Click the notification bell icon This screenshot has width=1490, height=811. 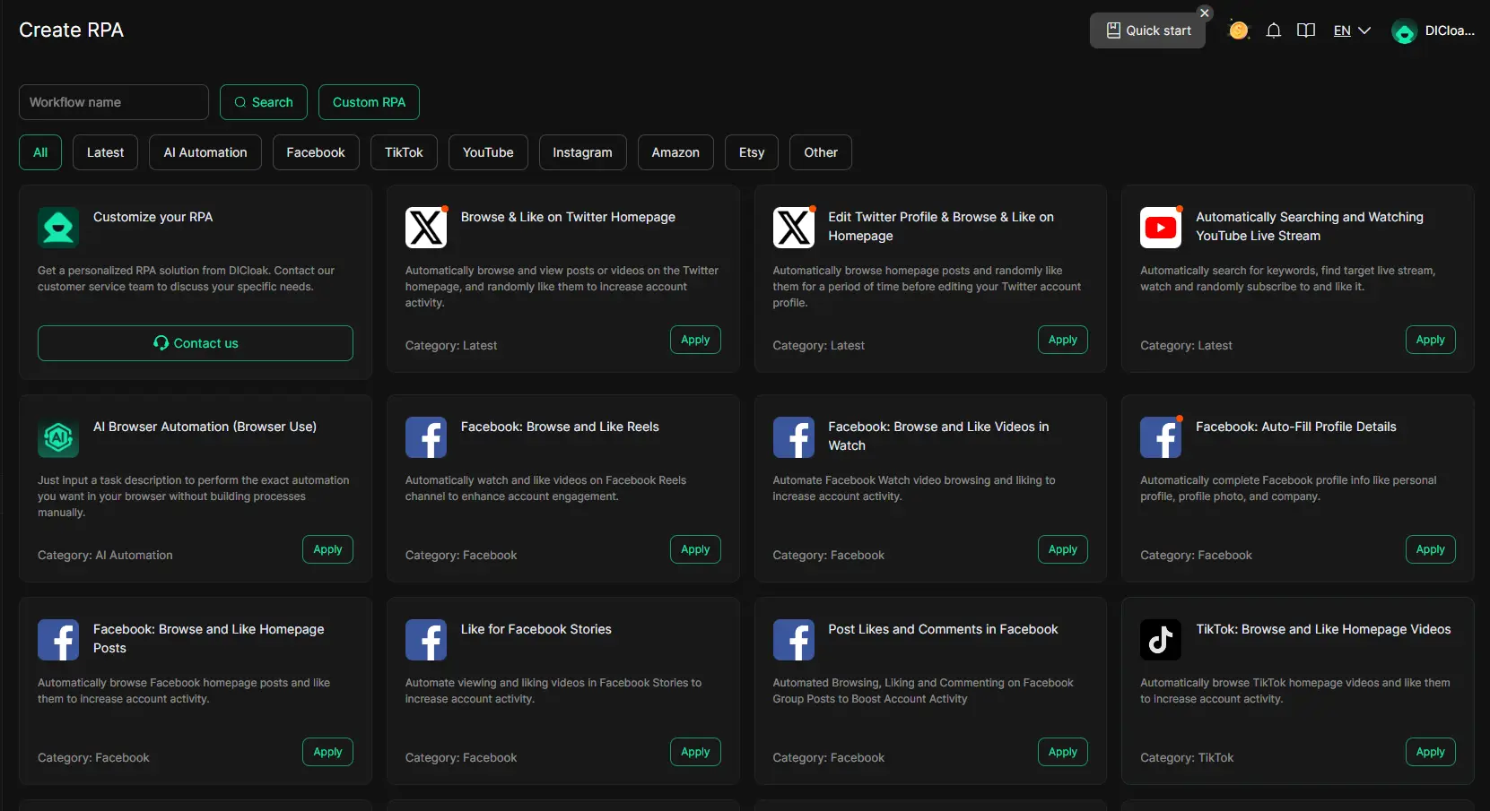pyautogui.click(x=1273, y=30)
